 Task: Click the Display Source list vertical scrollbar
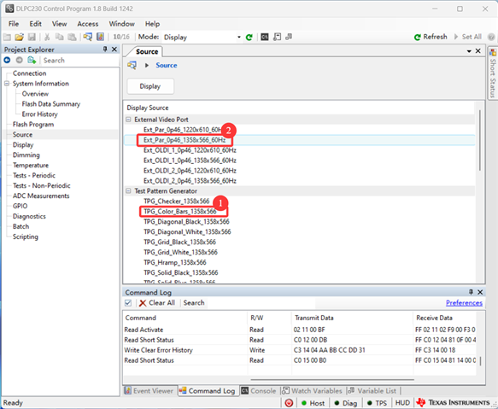(479, 140)
